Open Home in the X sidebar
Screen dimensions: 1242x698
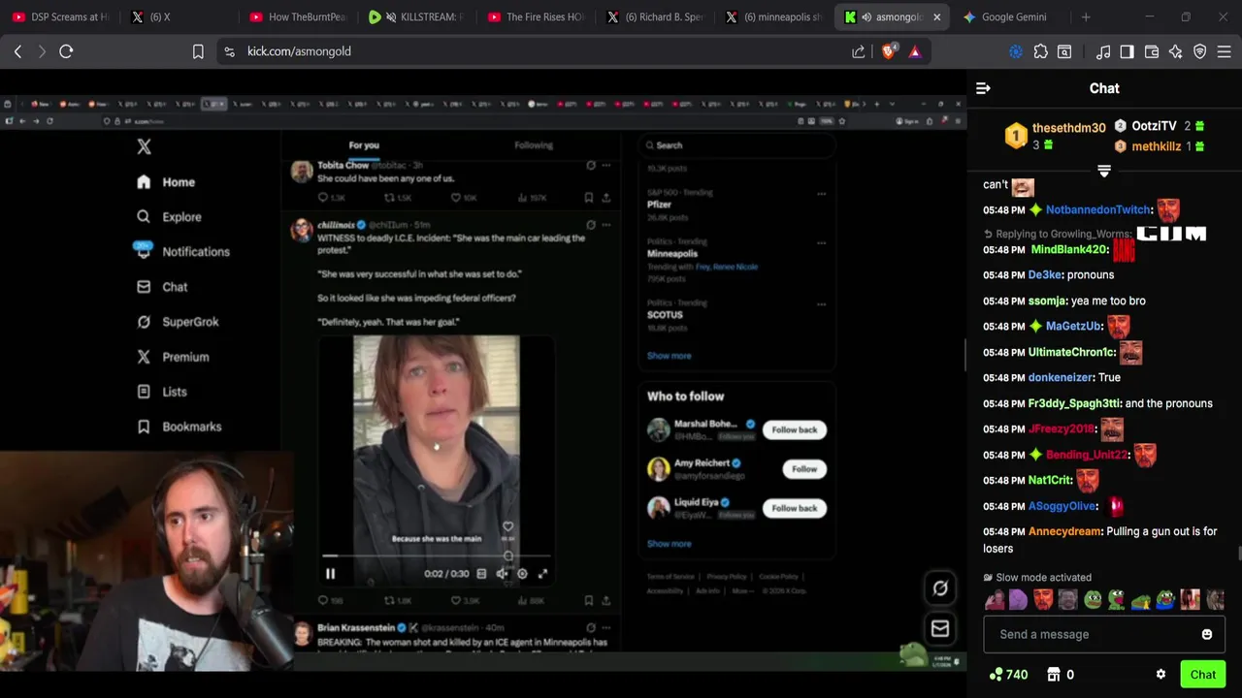[166, 181]
